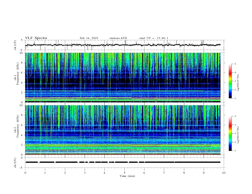Click time-axis tick label "5"
The image size is (252, 194).
click(124, 173)
